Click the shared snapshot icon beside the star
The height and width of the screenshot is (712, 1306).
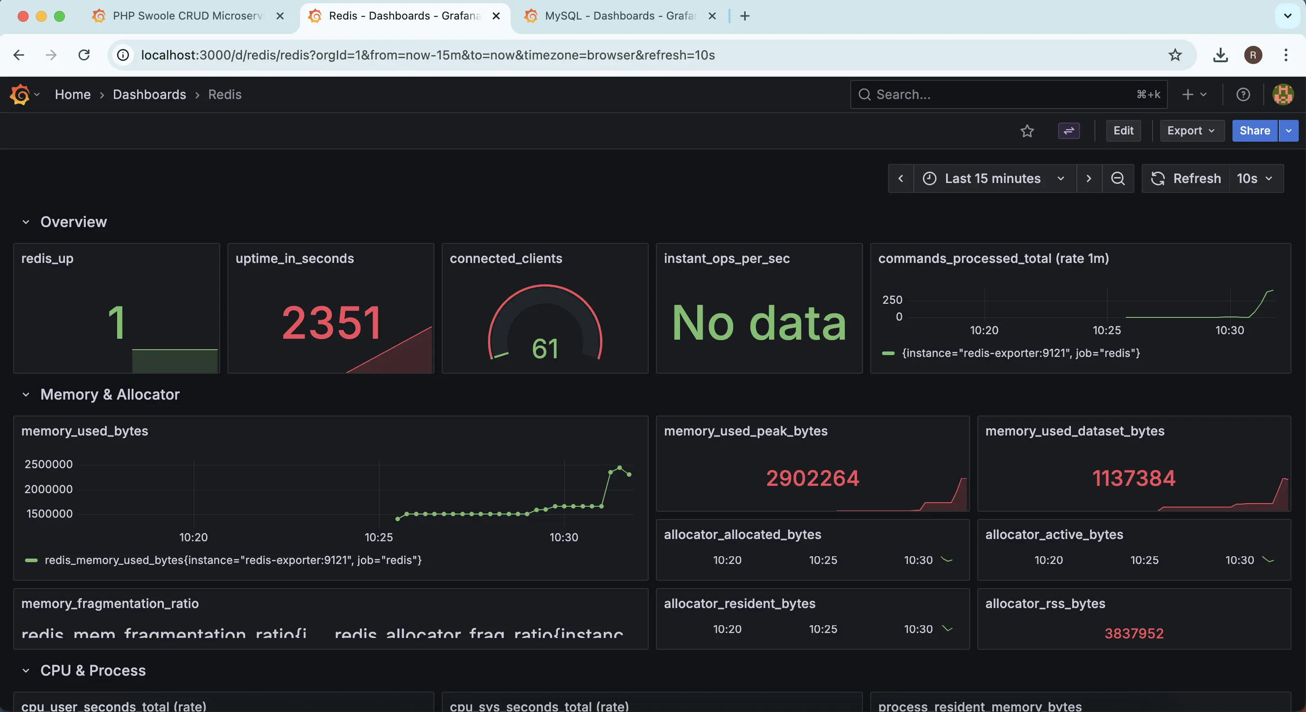pos(1069,131)
